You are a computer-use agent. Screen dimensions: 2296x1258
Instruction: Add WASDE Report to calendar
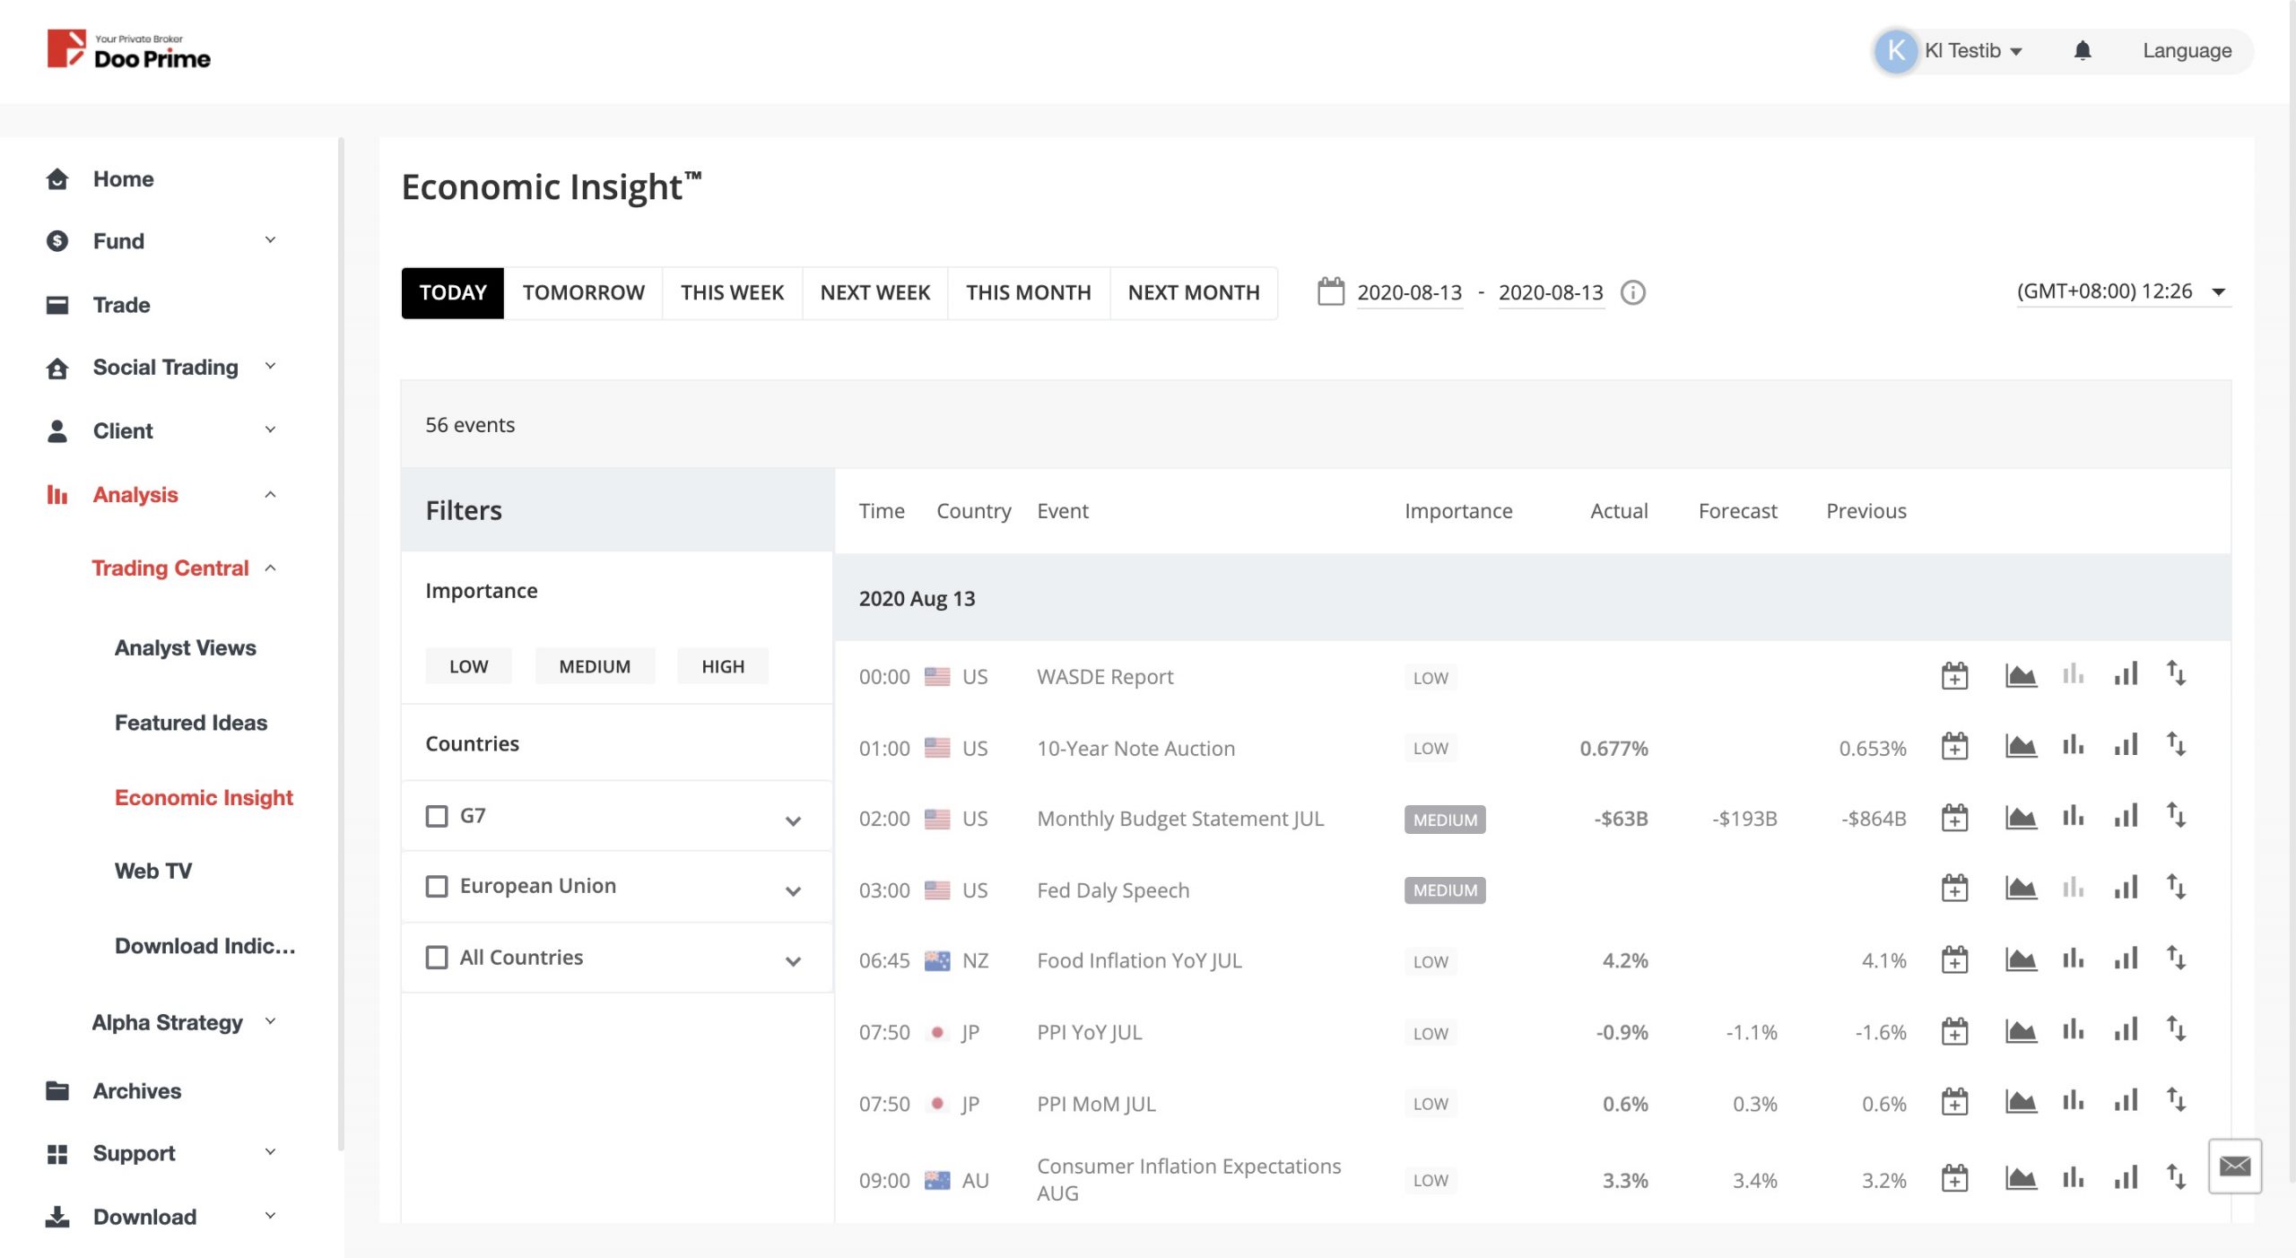click(1954, 675)
